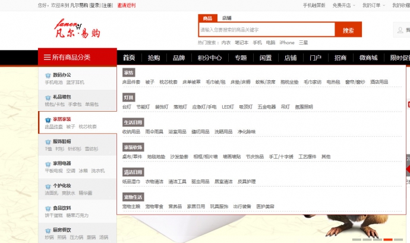The image size is (410, 243).
Task: Open 积分中心 in the navigation bar
Action: [x=210, y=58]
